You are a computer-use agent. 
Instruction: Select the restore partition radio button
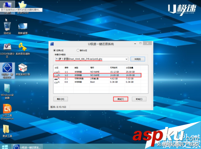click(54, 50)
